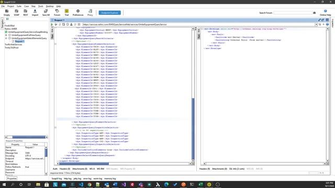335x188 pixels.
Task: Click the endpoint URL field
Action: [x=199, y=25]
